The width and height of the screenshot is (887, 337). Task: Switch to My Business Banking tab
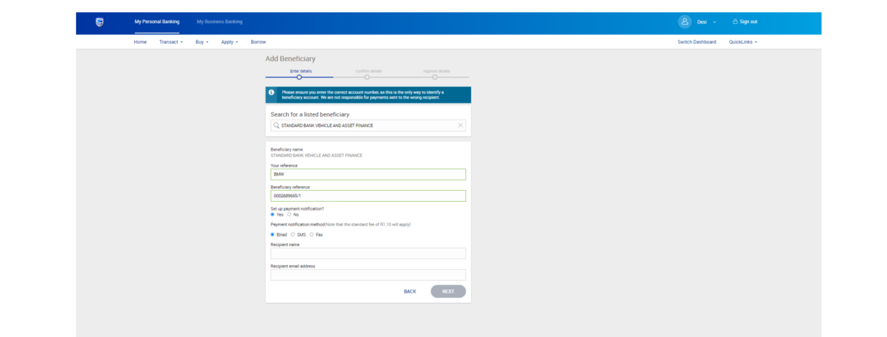tap(219, 22)
